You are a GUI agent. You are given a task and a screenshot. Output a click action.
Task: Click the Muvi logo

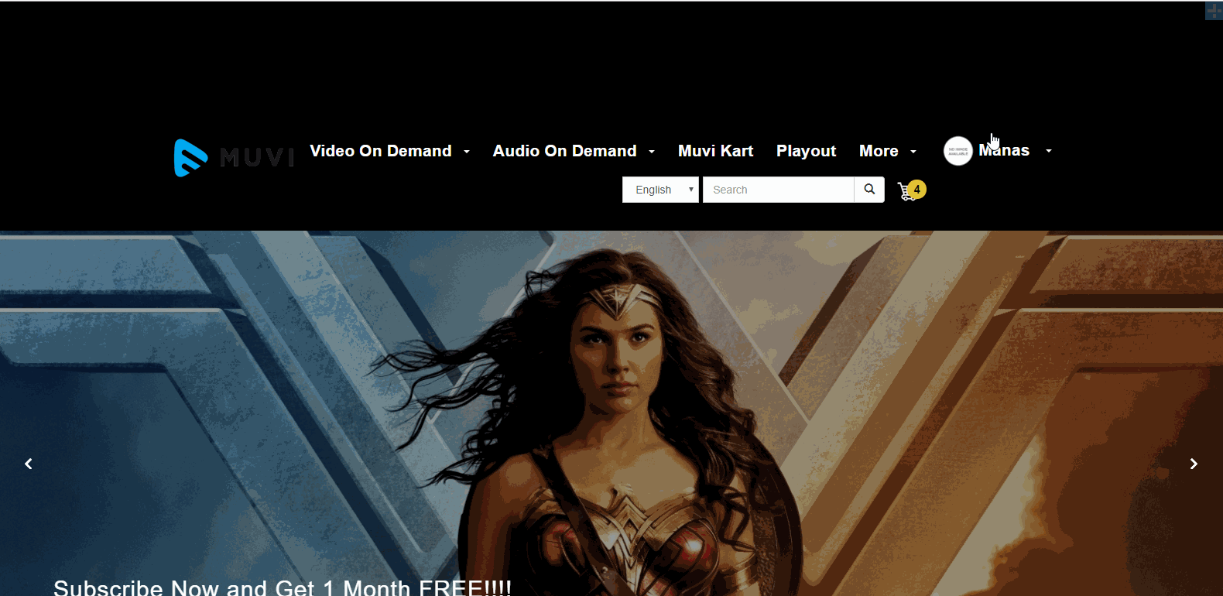point(235,158)
